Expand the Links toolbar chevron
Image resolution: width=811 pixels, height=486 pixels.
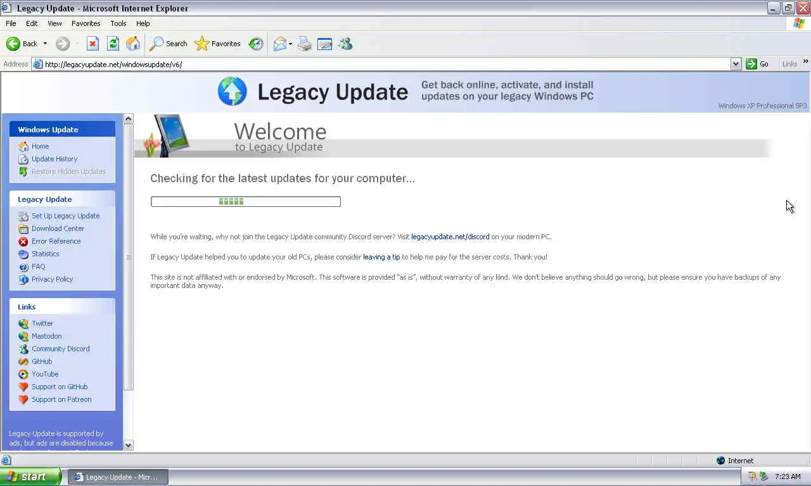coord(805,62)
